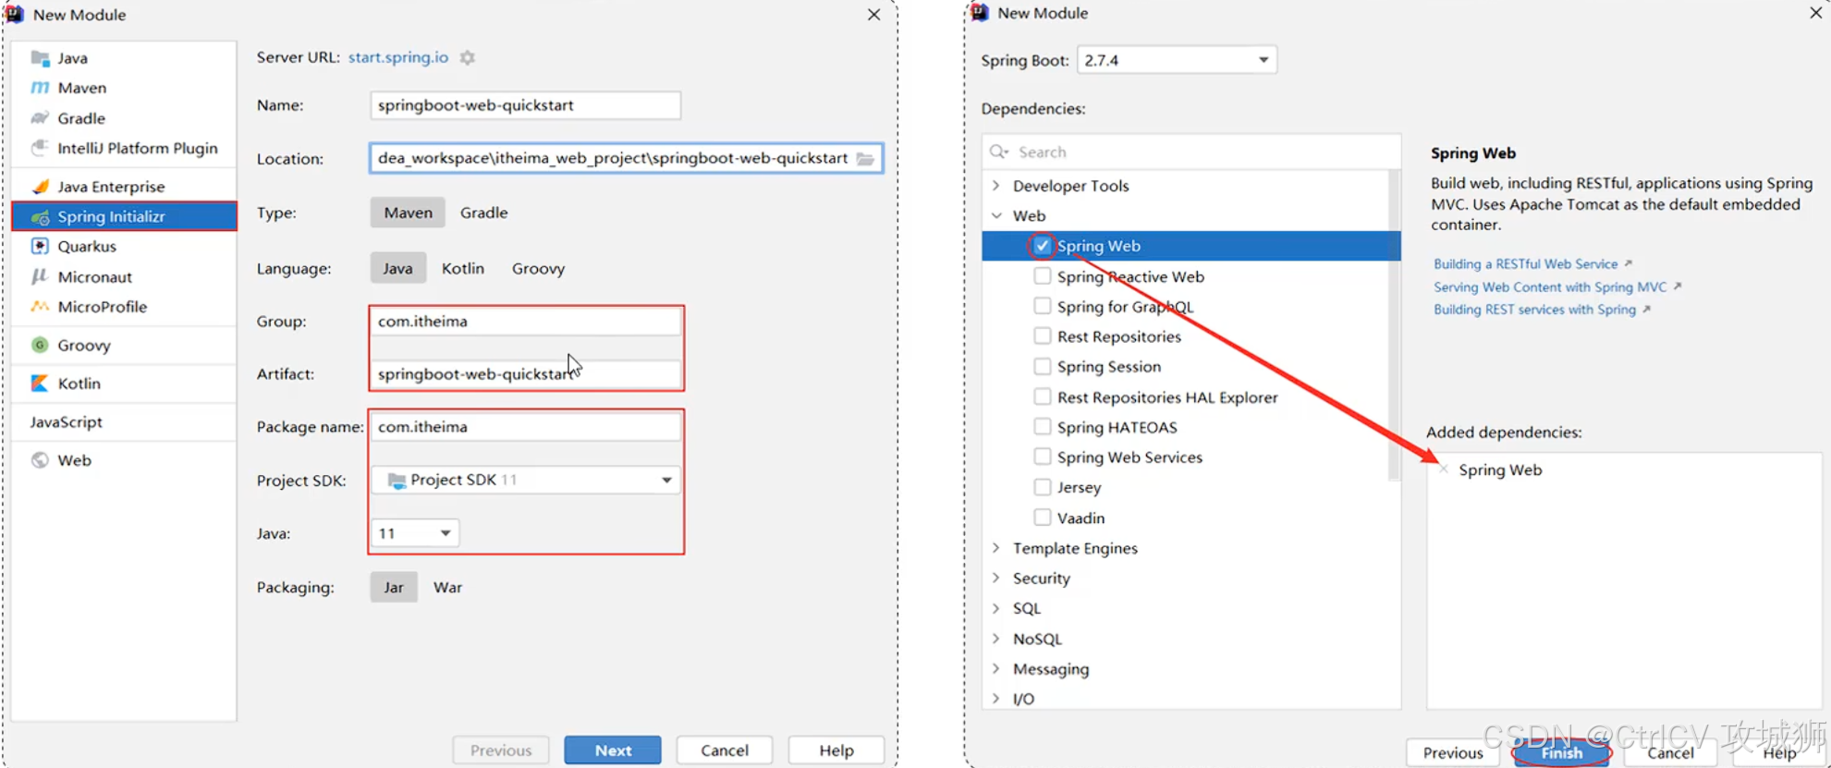Expand the NoSQL category
Screen dimensions: 1831x768
pos(996,639)
